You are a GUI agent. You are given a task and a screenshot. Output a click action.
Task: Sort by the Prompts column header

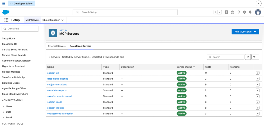click(241, 67)
